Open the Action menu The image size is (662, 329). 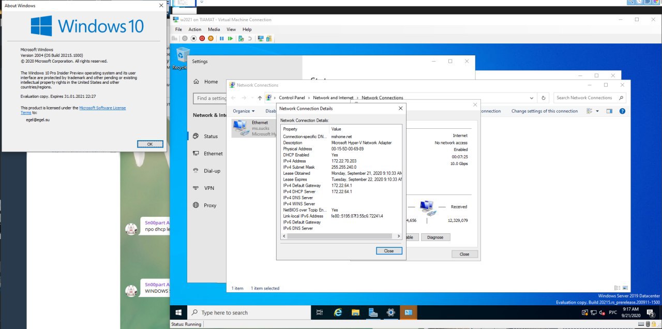(x=195, y=29)
